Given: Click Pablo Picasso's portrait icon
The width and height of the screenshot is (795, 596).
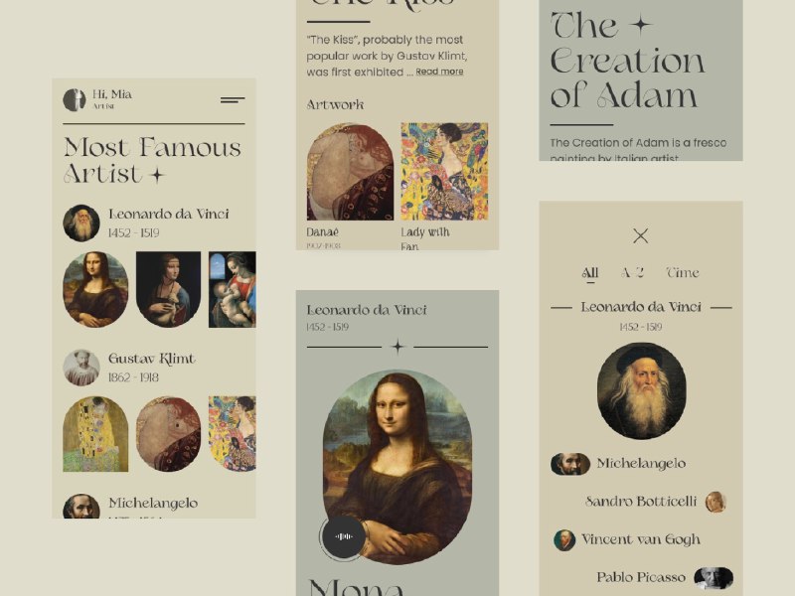Looking at the screenshot, I should click(714, 578).
